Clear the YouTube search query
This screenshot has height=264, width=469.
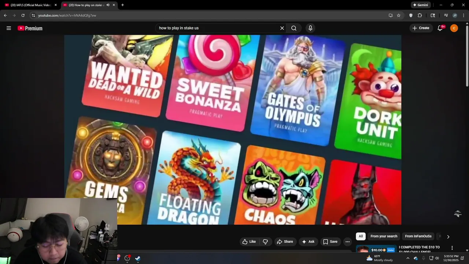[x=282, y=28]
